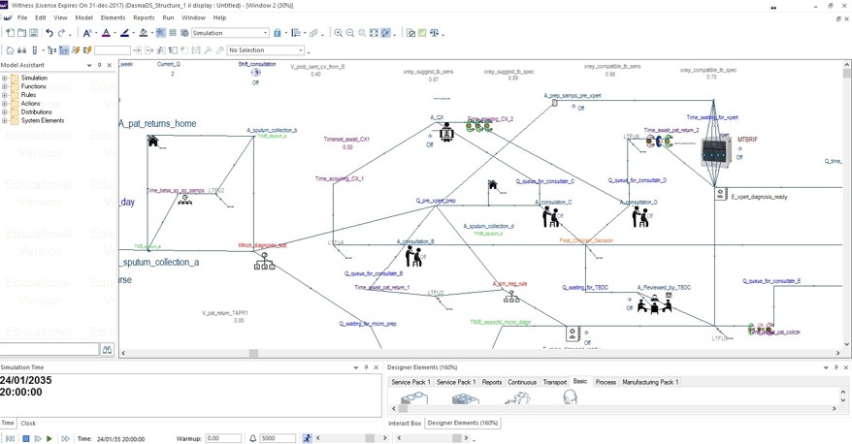
Task: Open the Elements menu
Action: pyautogui.click(x=113, y=17)
